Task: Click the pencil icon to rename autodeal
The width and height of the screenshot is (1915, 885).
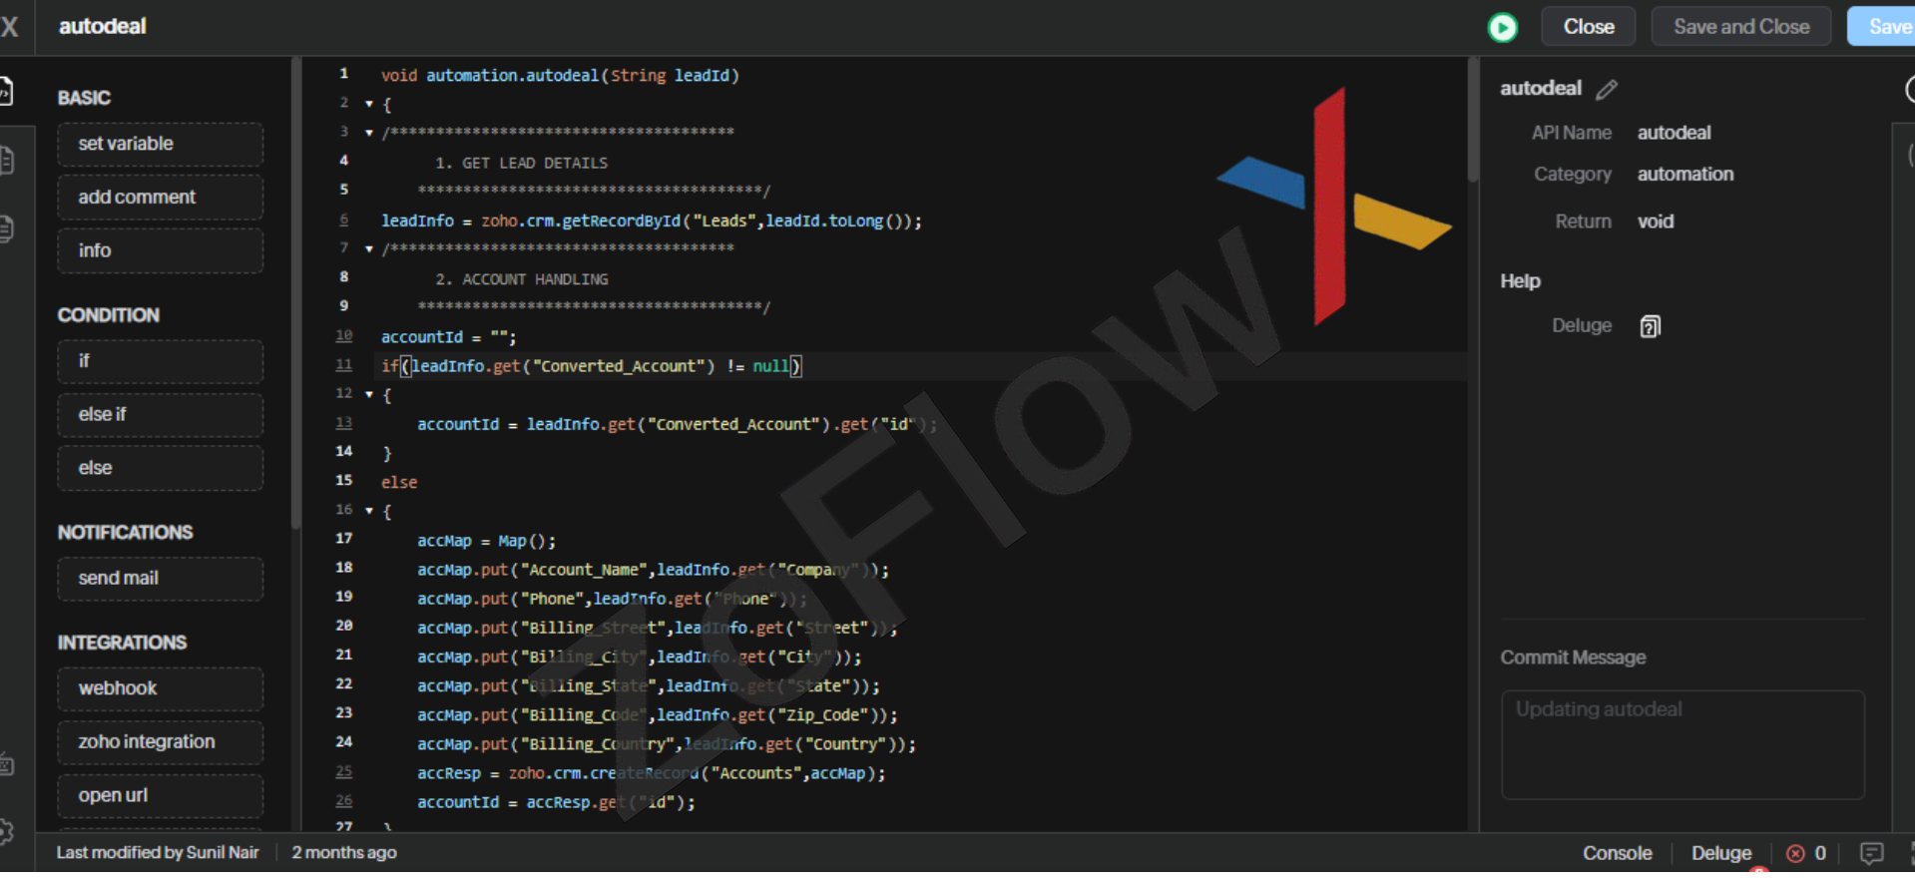Action: click(1606, 90)
